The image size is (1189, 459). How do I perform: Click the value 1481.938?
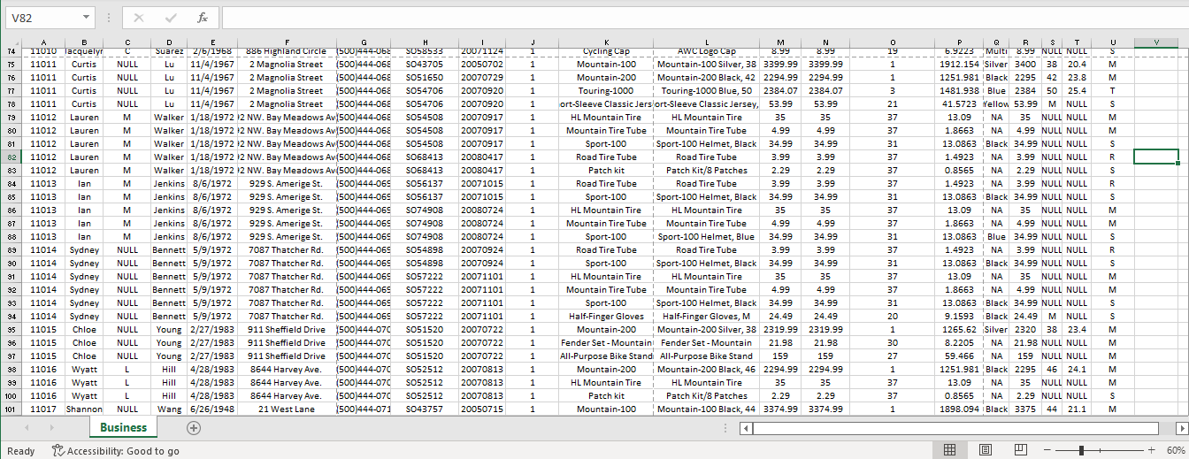click(x=959, y=90)
